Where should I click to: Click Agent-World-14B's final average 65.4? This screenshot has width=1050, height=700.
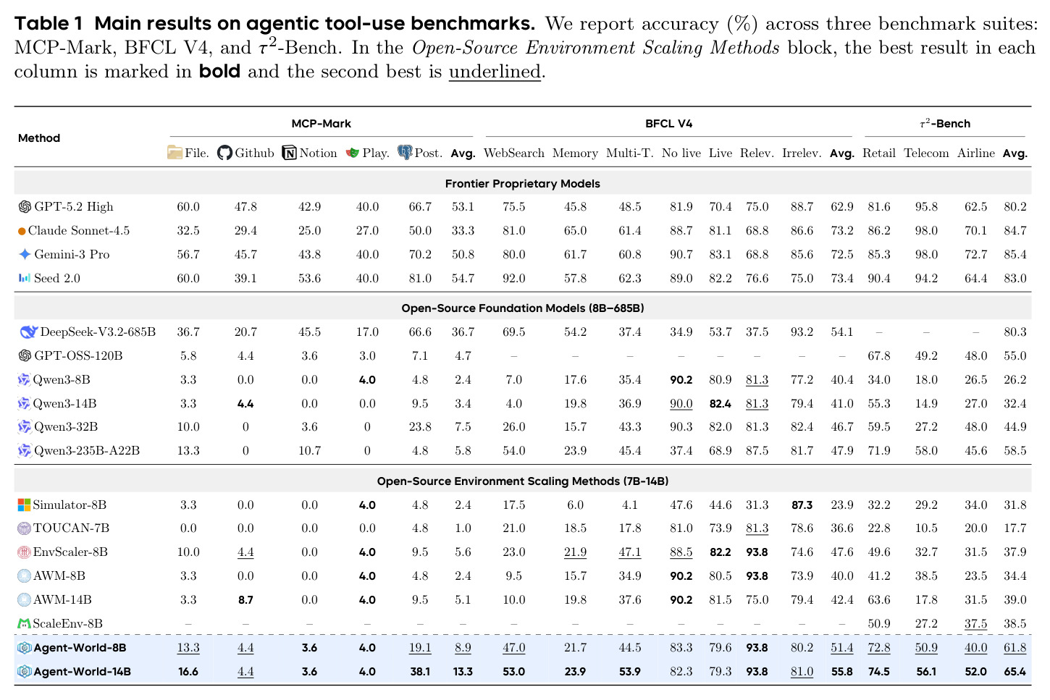(1015, 672)
